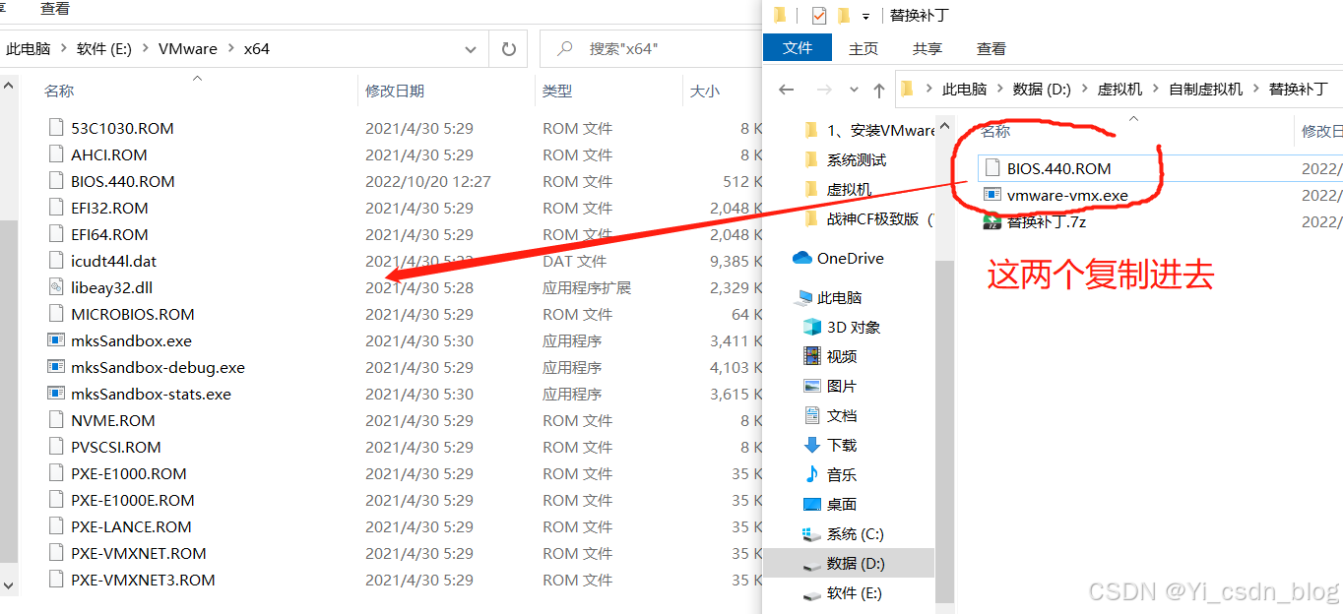
Task: Select the mksSandbox-debug.exe icon
Action: tap(55, 367)
